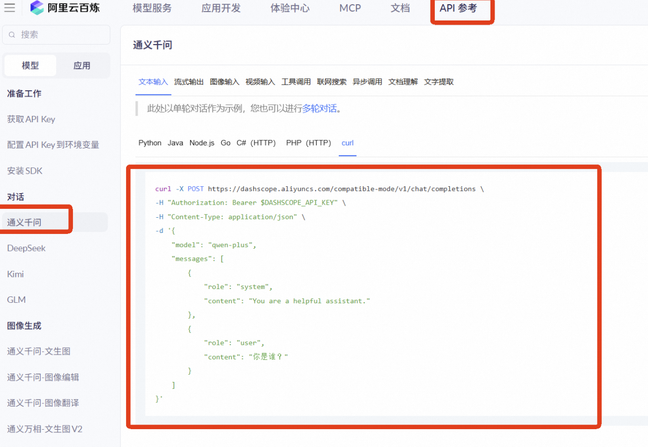The height and width of the screenshot is (447, 648).
Task: Select the 文档理解 tab
Action: [403, 82]
